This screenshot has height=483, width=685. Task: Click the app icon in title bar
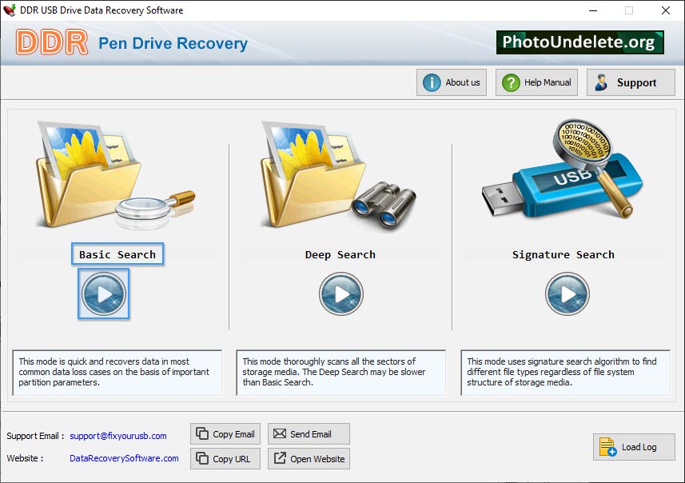coord(10,10)
